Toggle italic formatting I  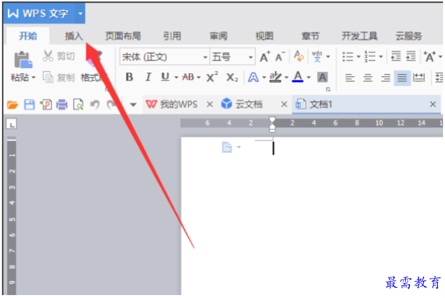148,77
